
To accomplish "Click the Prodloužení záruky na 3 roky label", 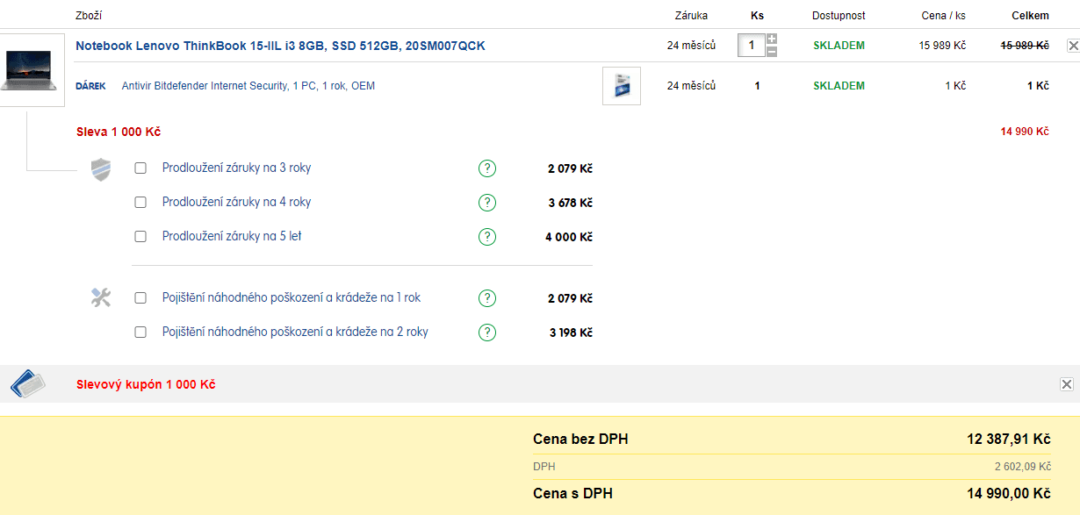I will coord(236,168).
